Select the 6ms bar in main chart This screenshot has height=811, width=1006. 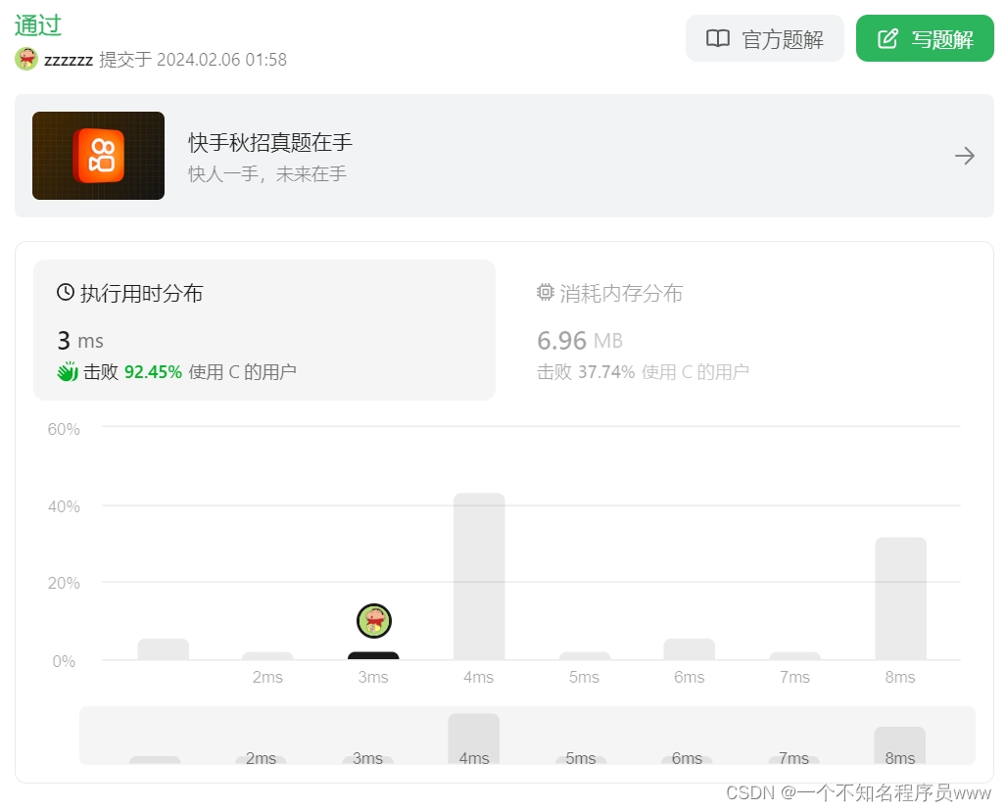click(x=689, y=648)
